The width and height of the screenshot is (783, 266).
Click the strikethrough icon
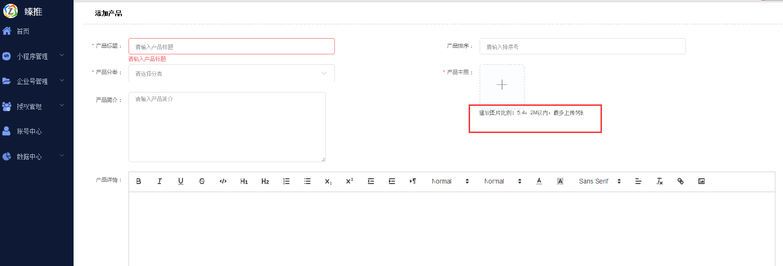pyautogui.click(x=202, y=181)
